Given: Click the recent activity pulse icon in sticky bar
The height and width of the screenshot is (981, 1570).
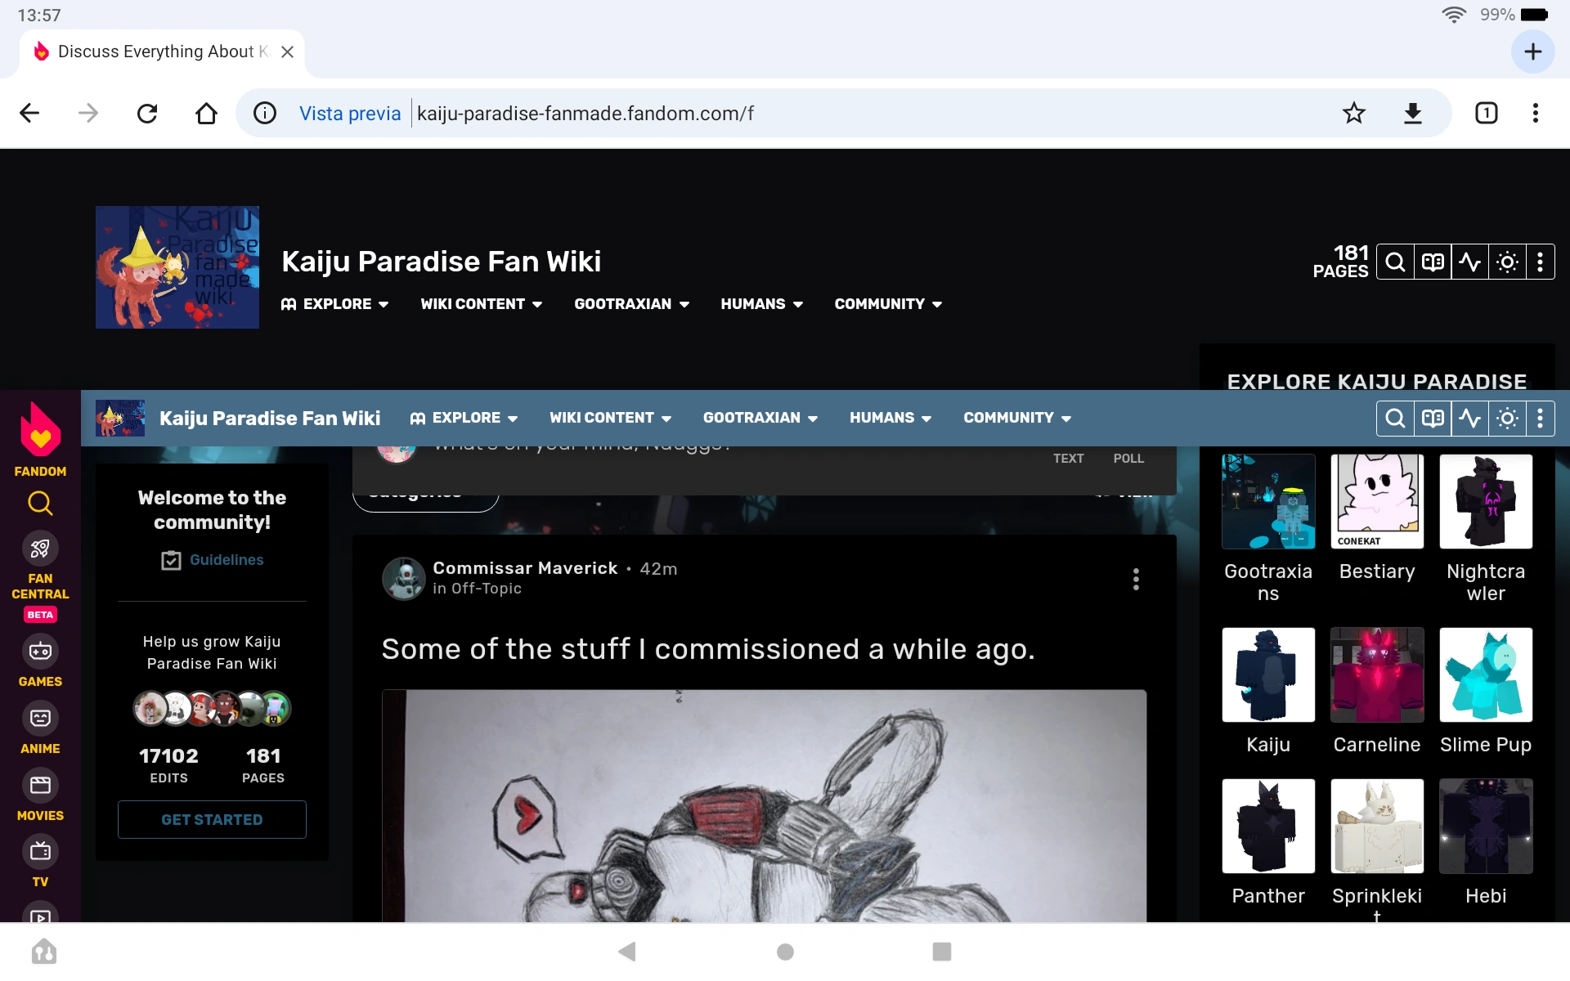Looking at the screenshot, I should coord(1469,419).
